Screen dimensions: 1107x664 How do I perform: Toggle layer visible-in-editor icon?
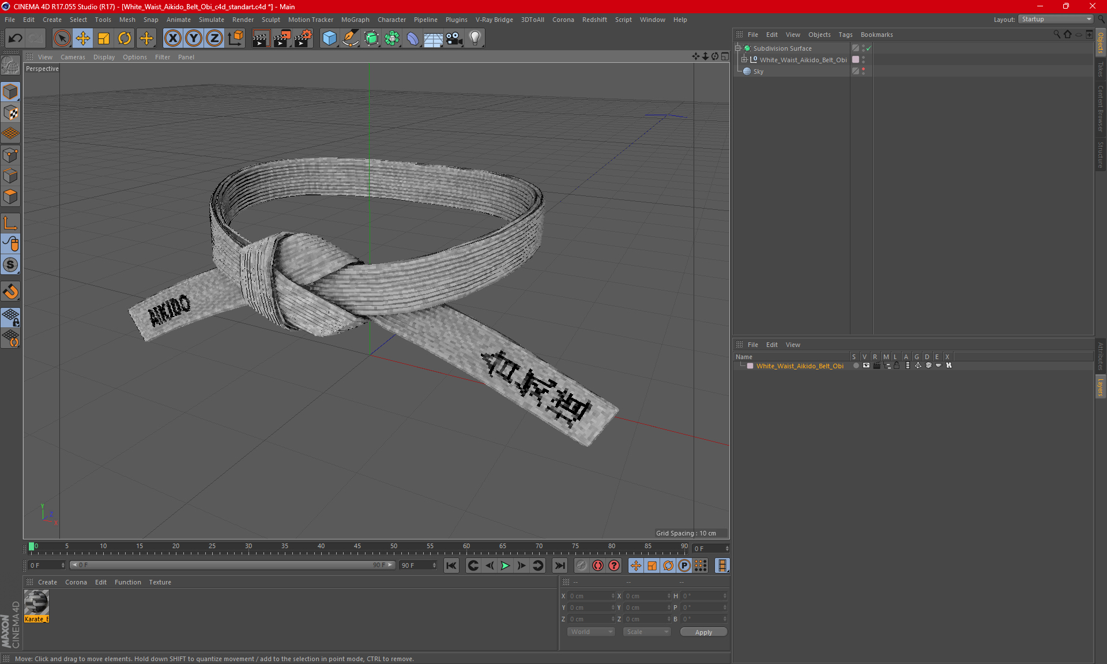(x=866, y=366)
